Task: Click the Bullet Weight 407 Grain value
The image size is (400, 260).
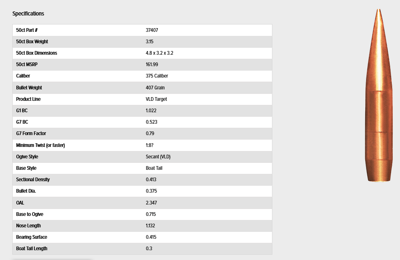Action: coord(155,88)
